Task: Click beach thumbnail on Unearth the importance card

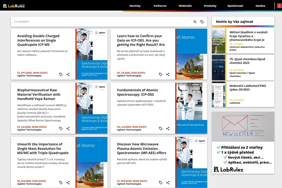Action: click(92, 162)
